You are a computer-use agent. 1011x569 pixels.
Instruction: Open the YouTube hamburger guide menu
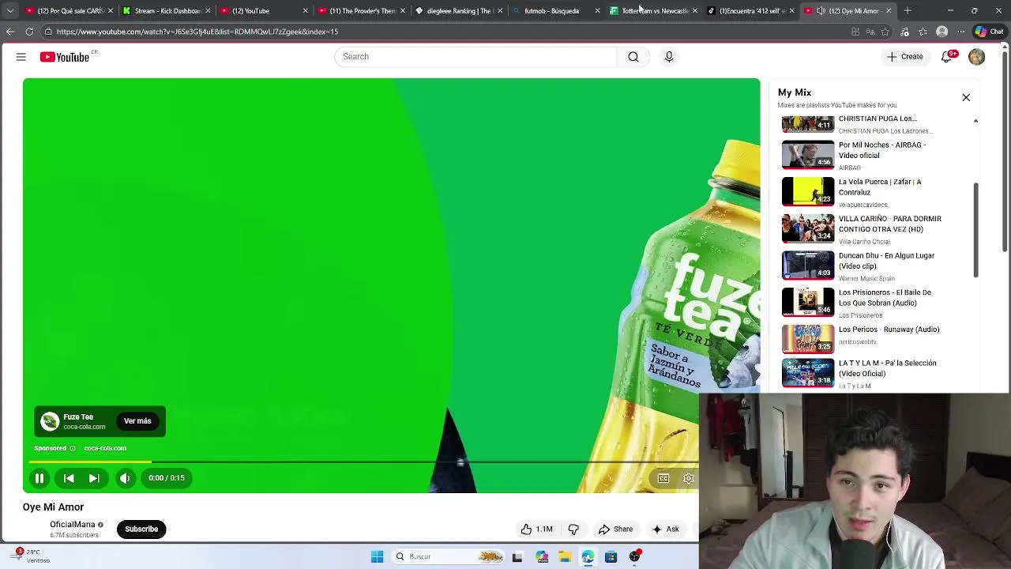click(21, 57)
